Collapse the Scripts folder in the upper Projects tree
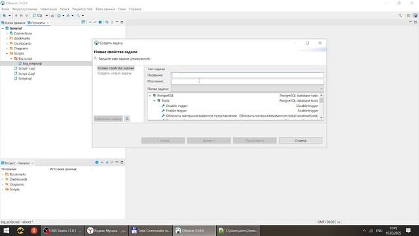 (x=7, y=54)
